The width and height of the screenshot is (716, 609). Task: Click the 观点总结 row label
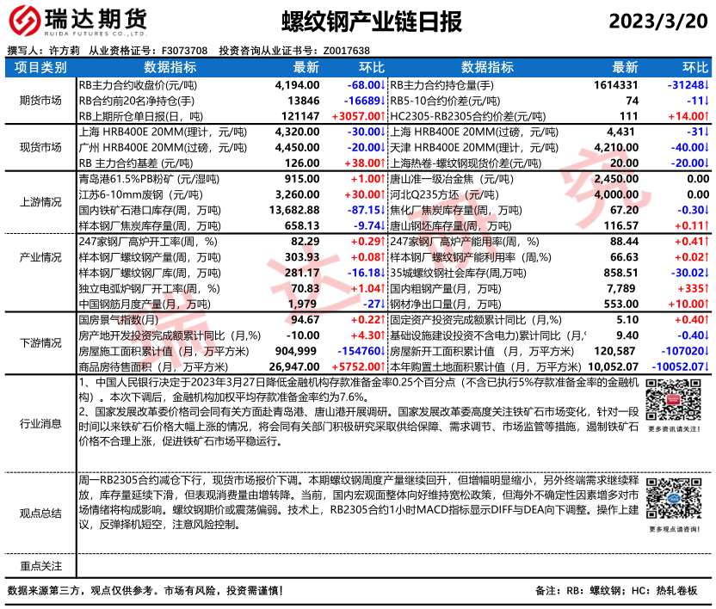[x=40, y=513]
